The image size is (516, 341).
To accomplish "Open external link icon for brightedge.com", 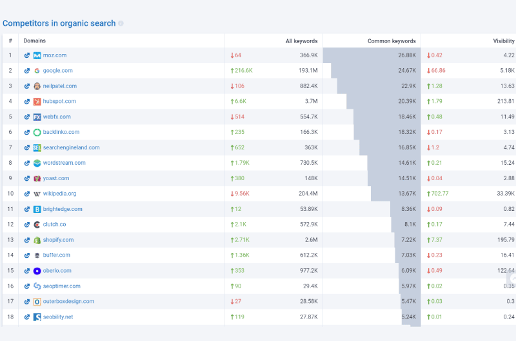I will (27, 209).
